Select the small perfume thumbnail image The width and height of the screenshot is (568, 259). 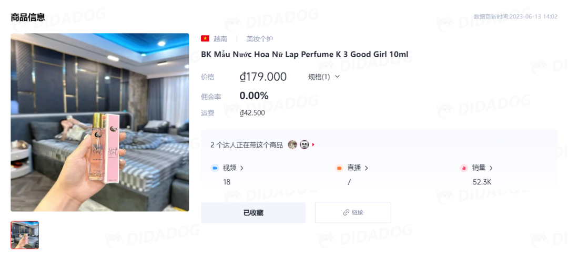click(x=25, y=235)
